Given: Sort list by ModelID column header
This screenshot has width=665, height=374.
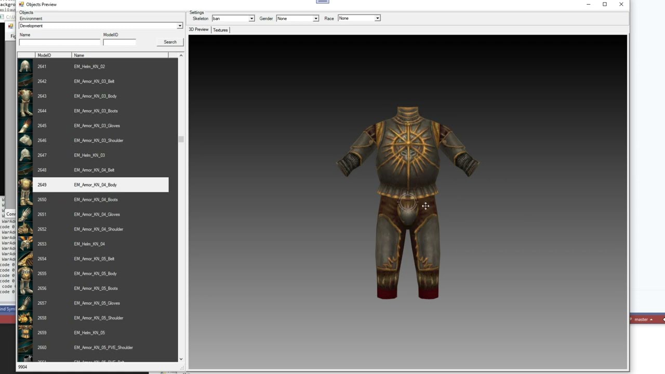Looking at the screenshot, I should pos(53,55).
